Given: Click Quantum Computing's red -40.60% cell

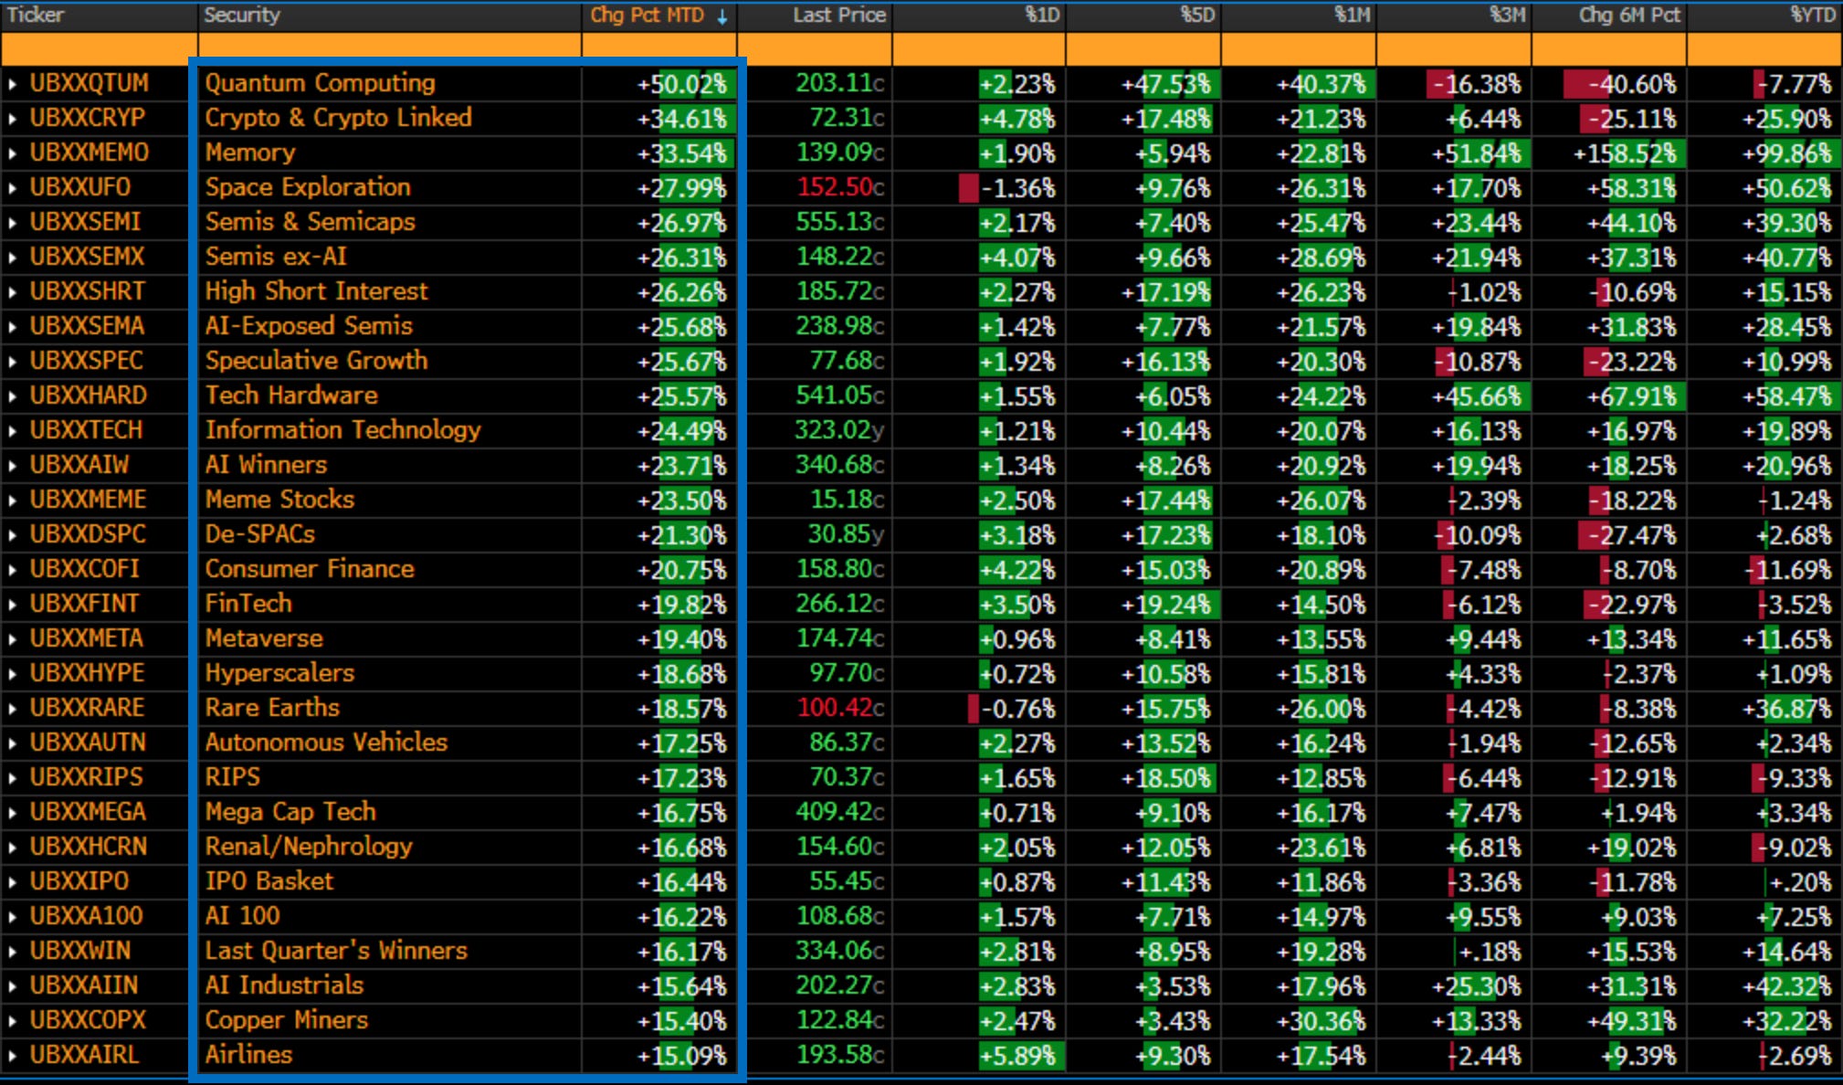Looking at the screenshot, I should (x=1620, y=84).
